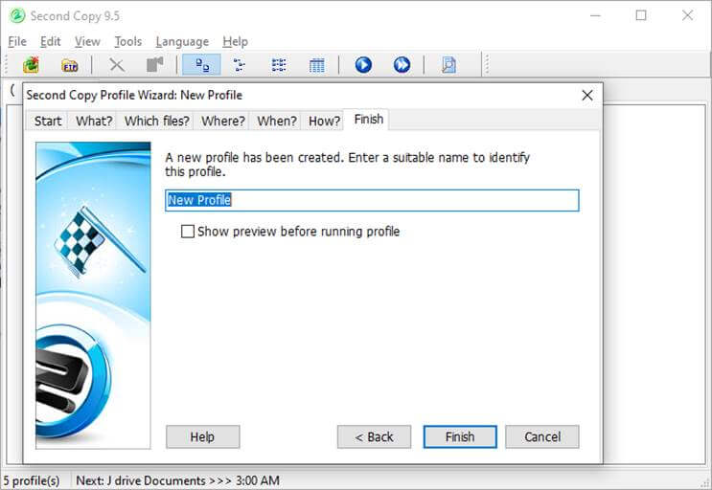The image size is (712, 490).
Task: Click the Run profile play icon
Action: coord(363,65)
